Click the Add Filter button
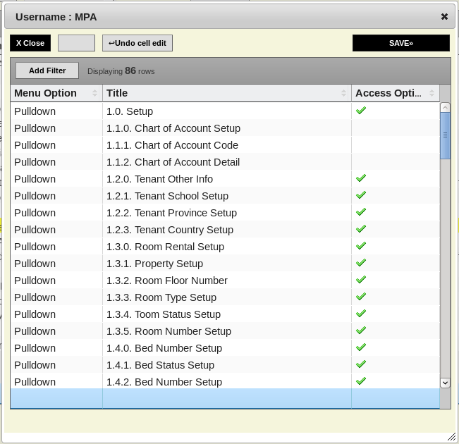The height and width of the screenshot is (444, 459). [47, 70]
